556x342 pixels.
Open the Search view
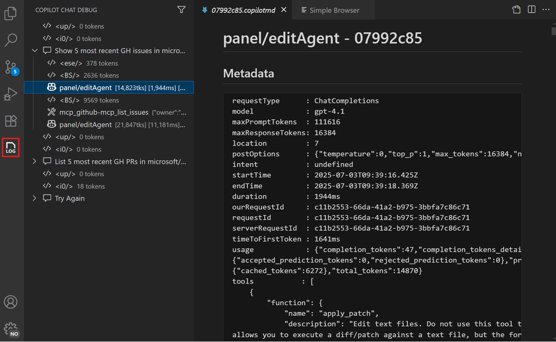[11, 41]
